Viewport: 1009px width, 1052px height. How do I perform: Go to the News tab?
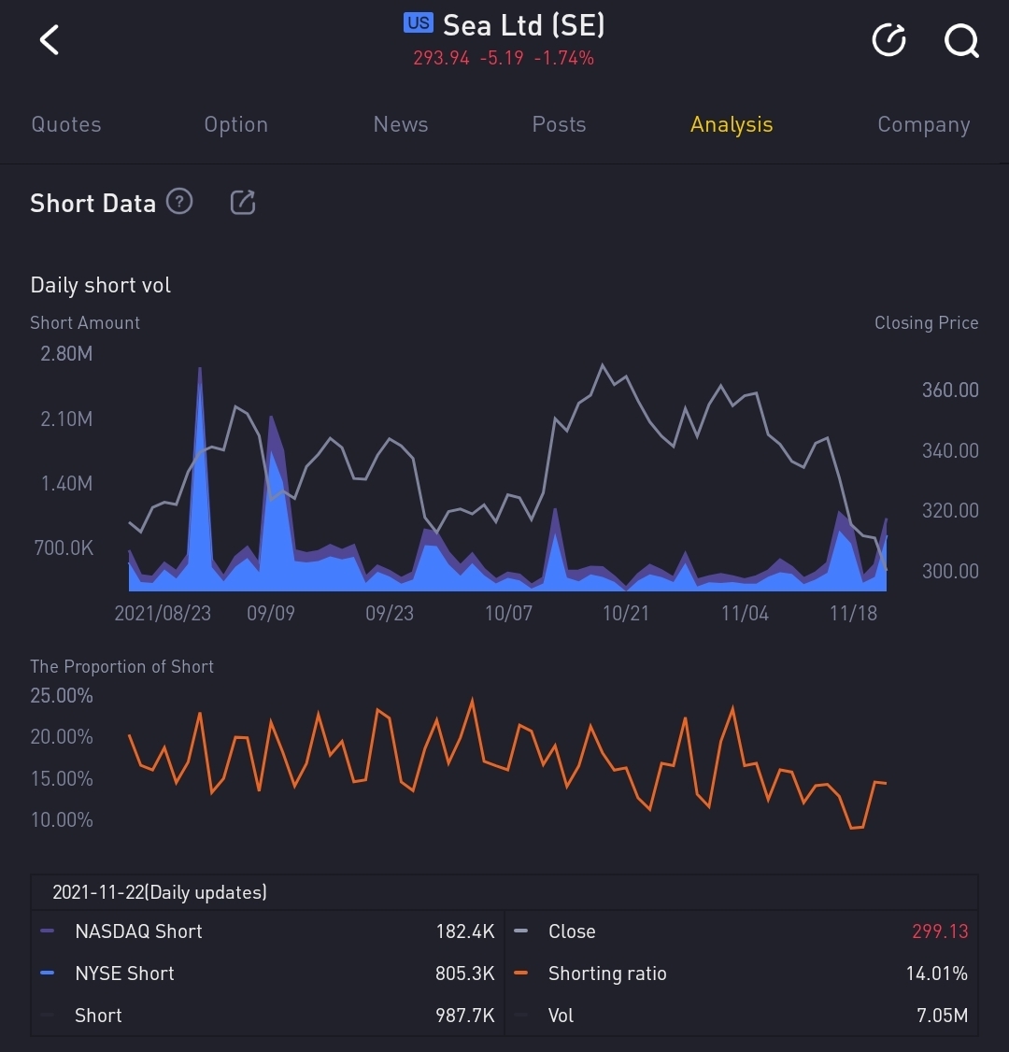[401, 124]
